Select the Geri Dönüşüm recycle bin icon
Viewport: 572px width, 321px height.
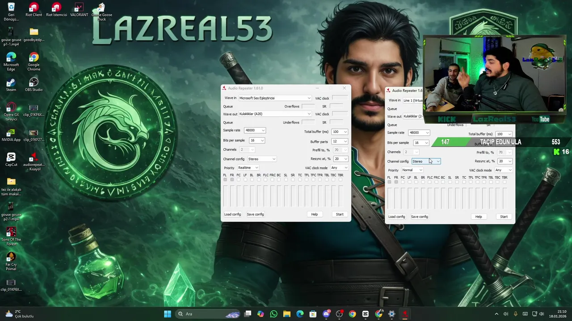[11, 12]
